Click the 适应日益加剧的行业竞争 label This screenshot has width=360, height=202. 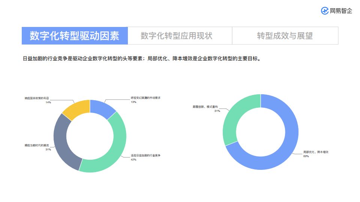[x=145, y=156]
